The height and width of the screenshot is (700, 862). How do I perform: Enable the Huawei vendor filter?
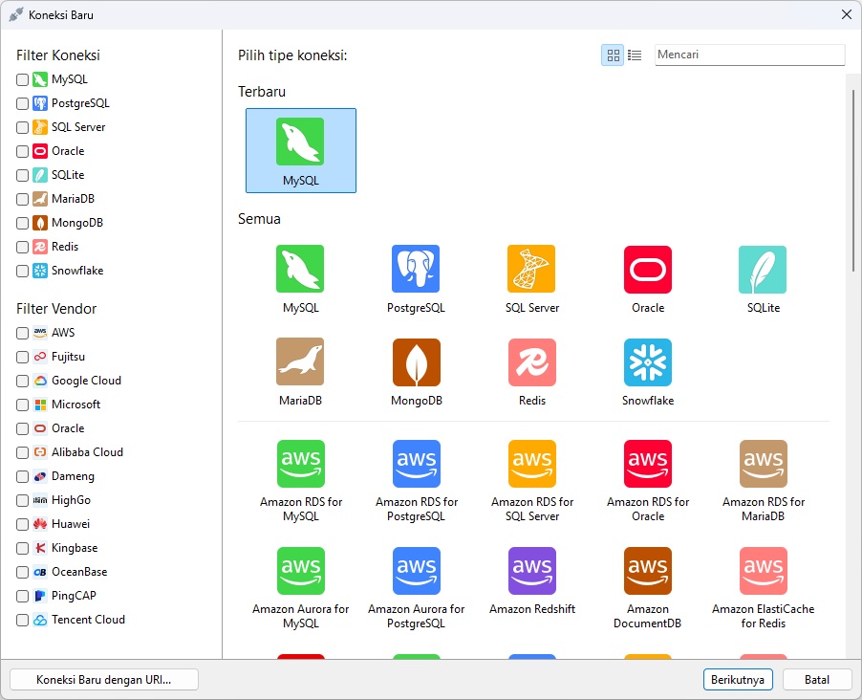click(23, 524)
